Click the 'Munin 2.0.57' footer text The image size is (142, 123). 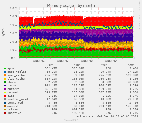(71, 120)
